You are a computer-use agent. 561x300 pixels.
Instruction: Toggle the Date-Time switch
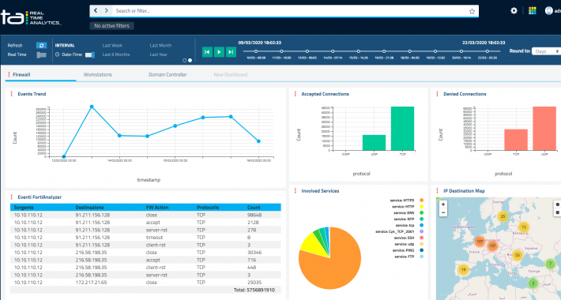click(x=90, y=54)
